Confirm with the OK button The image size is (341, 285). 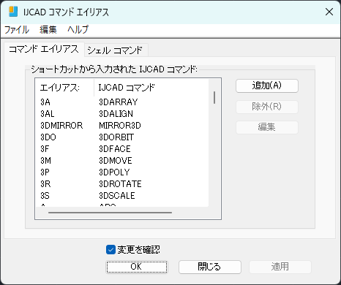pyautogui.click(x=137, y=267)
